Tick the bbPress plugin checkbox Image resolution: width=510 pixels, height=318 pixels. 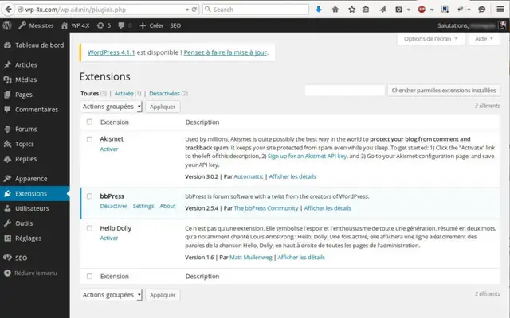click(x=89, y=196)
